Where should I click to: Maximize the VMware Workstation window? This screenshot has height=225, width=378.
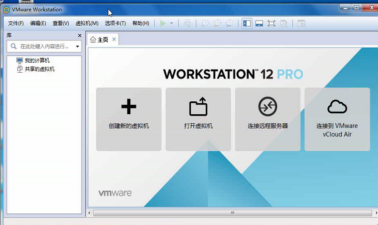357,8
